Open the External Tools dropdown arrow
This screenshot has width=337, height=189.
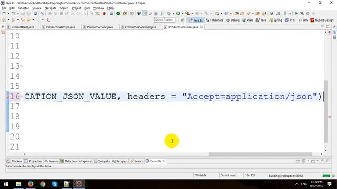[192, 13]
